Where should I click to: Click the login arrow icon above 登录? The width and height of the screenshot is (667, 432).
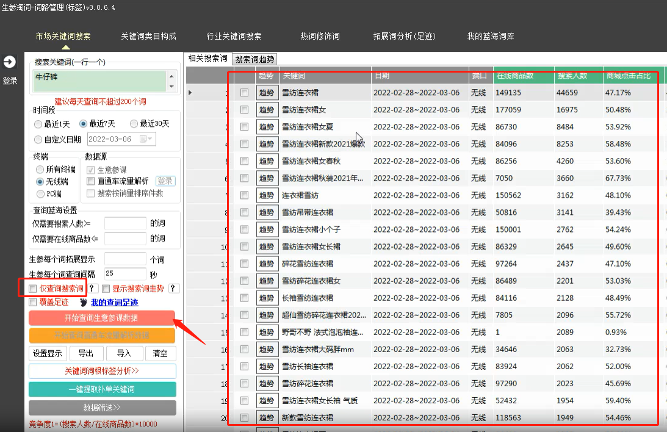[9, 62]
